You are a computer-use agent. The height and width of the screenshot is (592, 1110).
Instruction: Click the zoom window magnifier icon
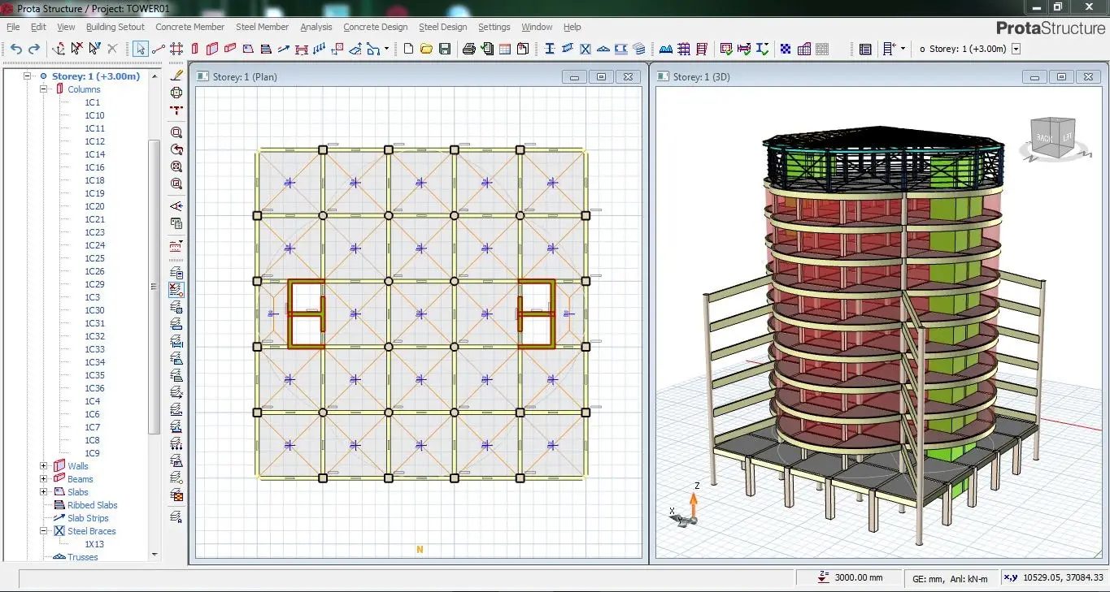coord(176,132)
